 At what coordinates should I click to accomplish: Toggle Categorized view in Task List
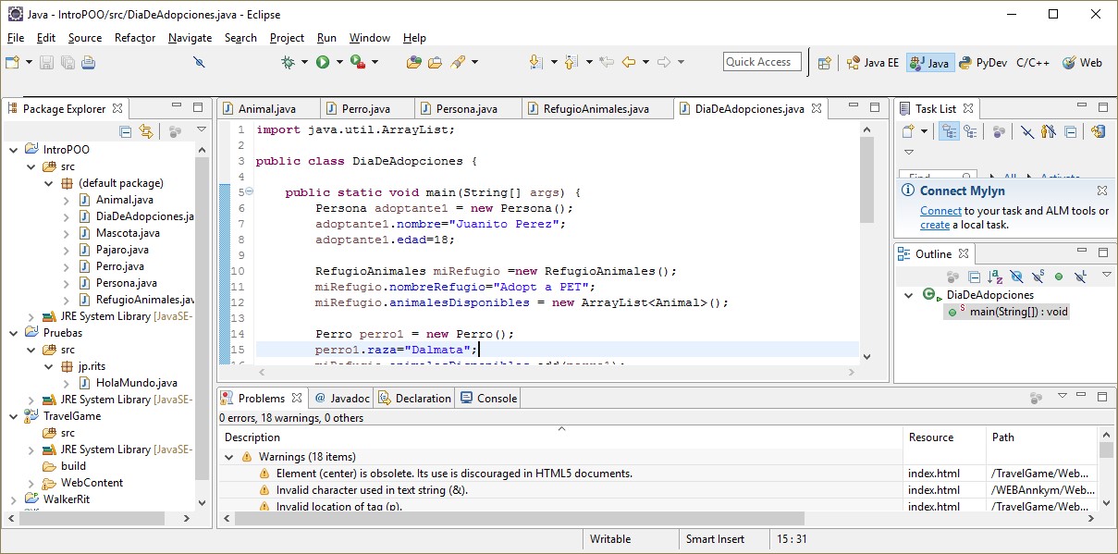[x=949, y=131]
